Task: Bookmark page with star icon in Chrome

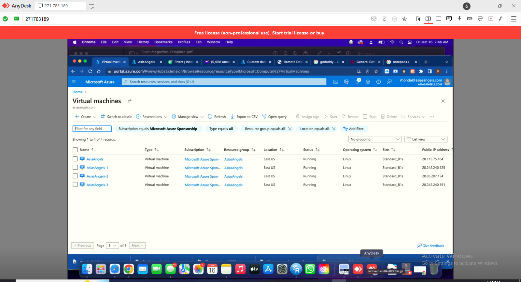Action: tap(376, 71)
